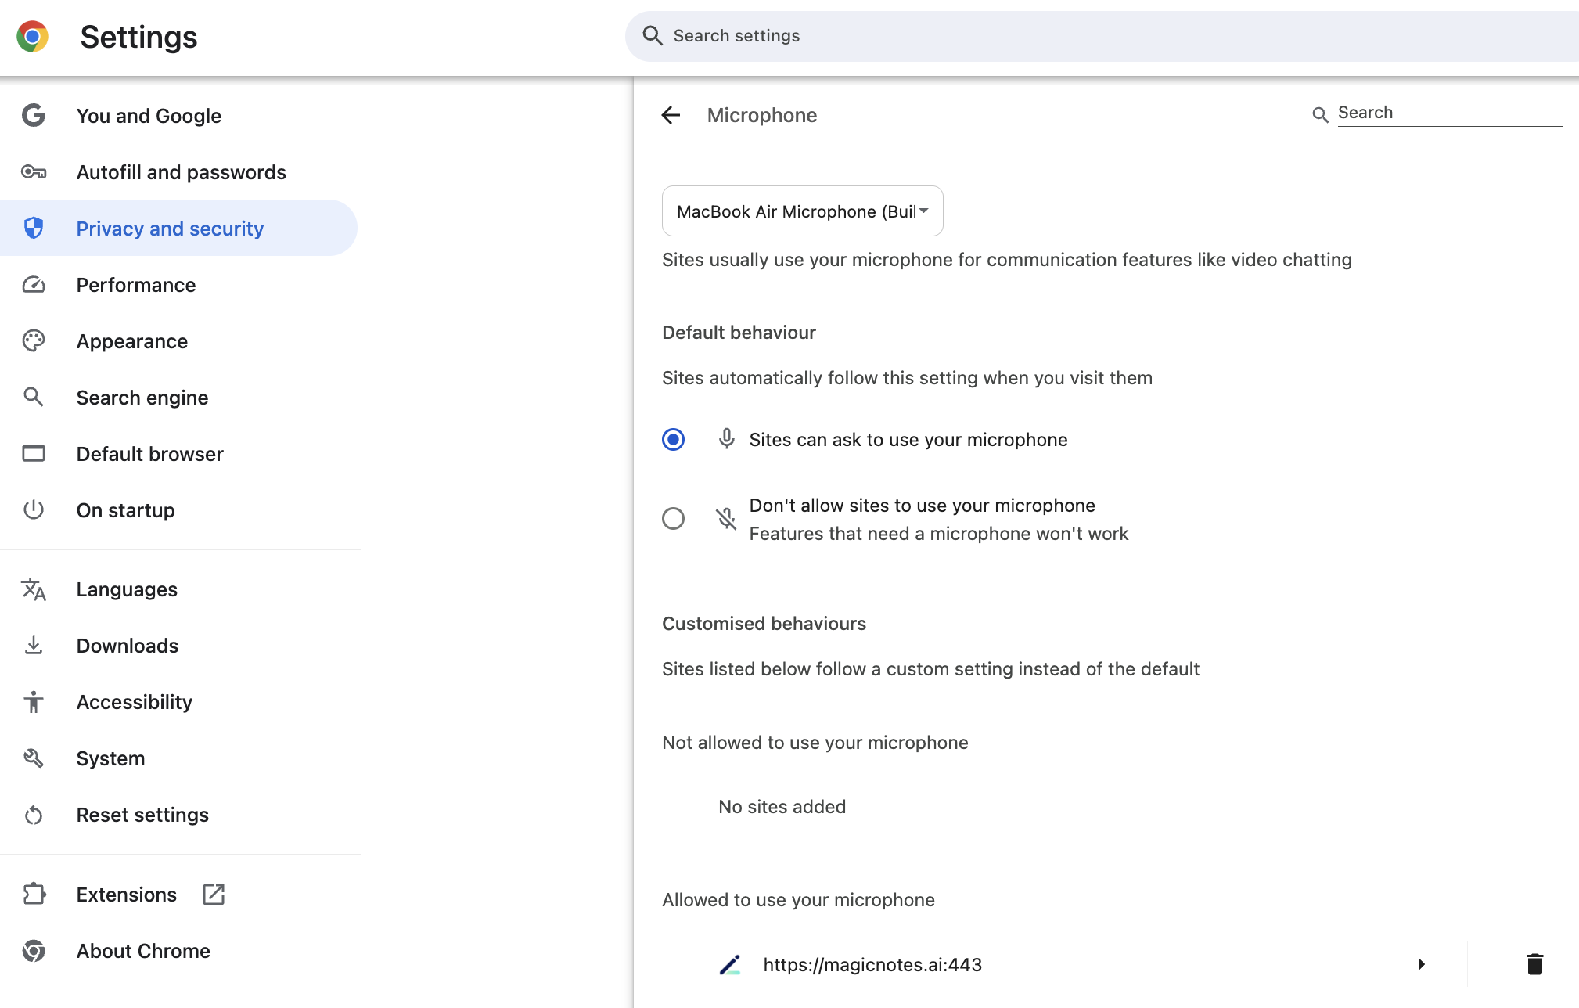Open the MacBook Air Microphone dropdown
1579x1008 pixels.
coord(802,211)
